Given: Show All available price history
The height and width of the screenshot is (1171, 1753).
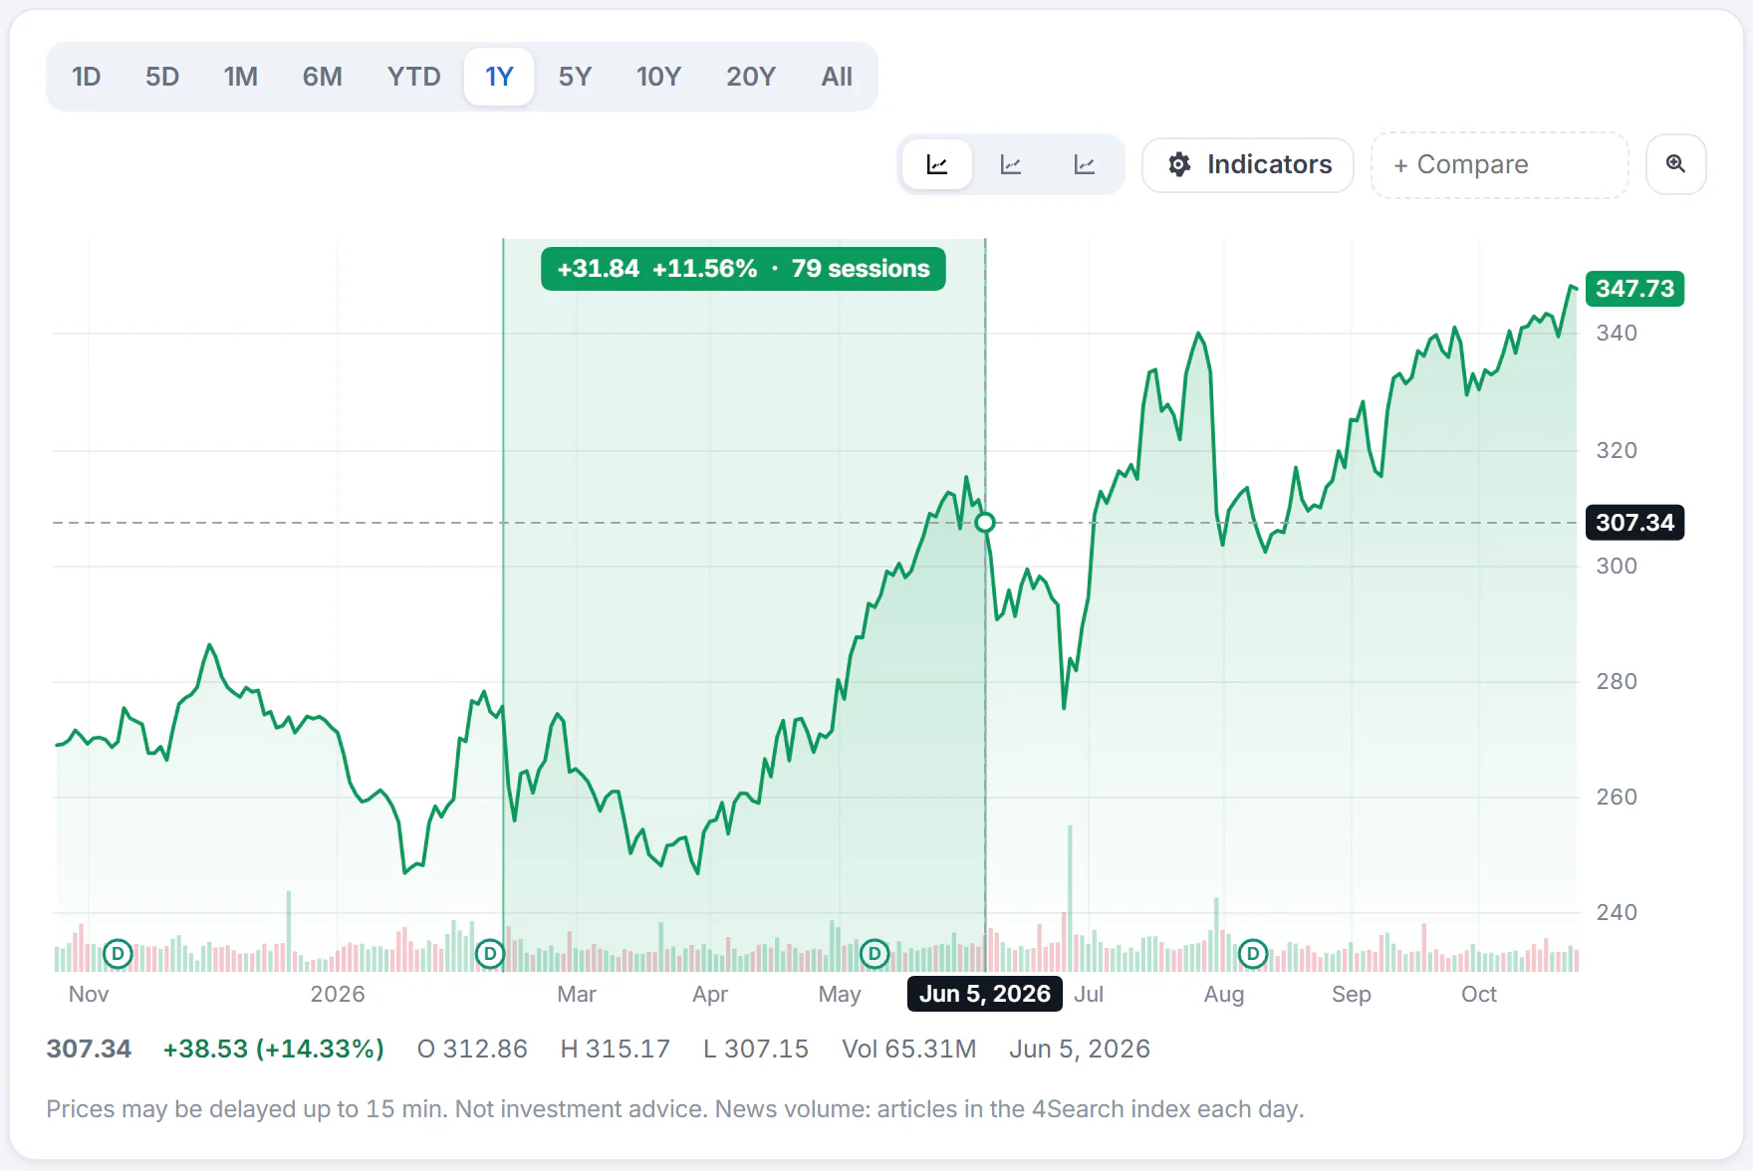Looking at the screenshot, I should click(x=837, y=77).
